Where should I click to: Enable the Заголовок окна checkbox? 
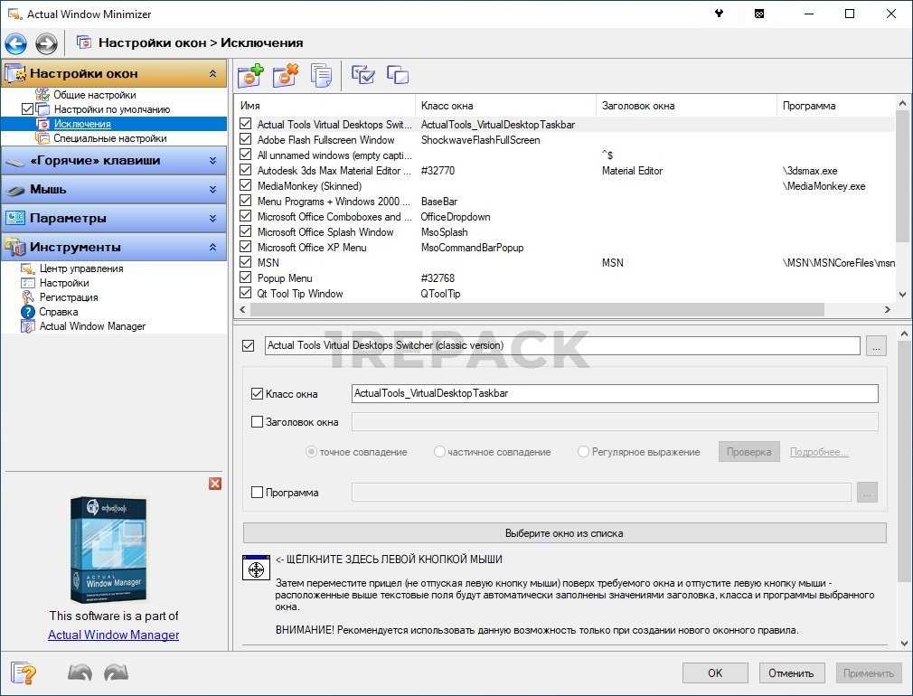click(x=257, y=421)
